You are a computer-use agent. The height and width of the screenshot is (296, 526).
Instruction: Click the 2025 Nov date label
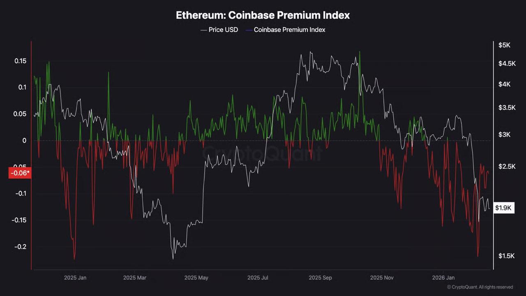click(x=382, y=278)
